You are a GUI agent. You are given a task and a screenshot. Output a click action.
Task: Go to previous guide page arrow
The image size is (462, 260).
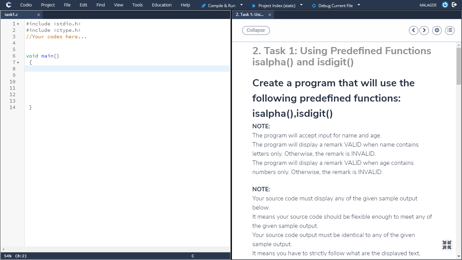click(413, 30)
